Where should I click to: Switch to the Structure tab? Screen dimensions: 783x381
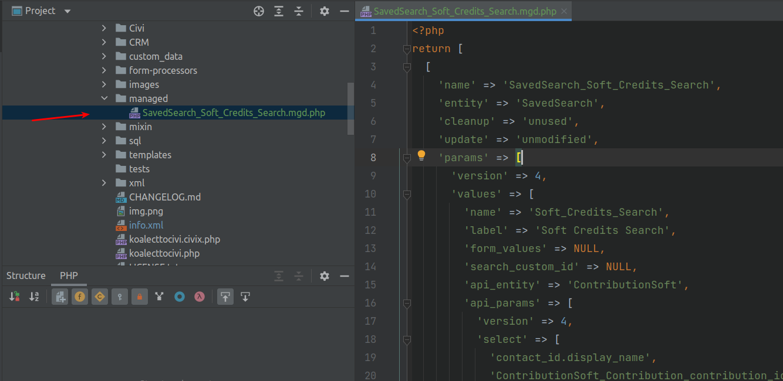(26, 275)
